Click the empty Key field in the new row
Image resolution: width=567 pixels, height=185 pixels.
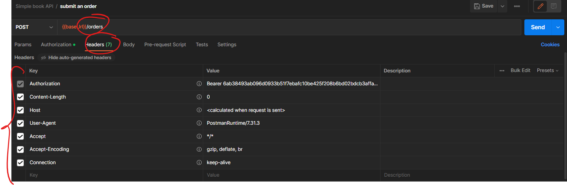pos(114,175)
